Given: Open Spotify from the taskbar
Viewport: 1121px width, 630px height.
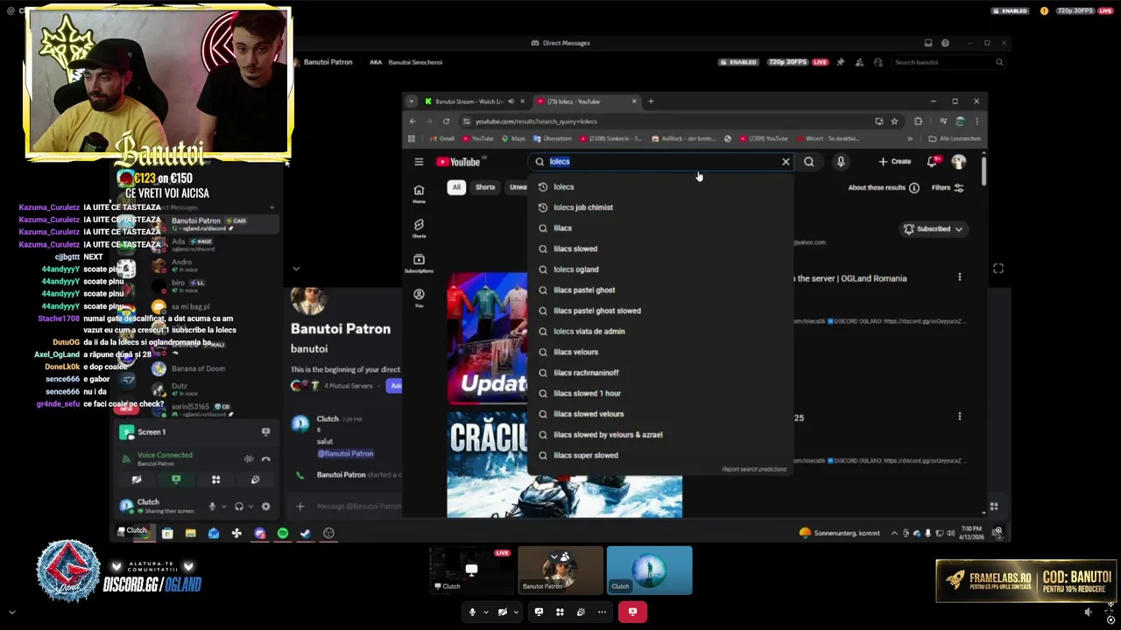Looking at the screenshot, I should (283, 533).
